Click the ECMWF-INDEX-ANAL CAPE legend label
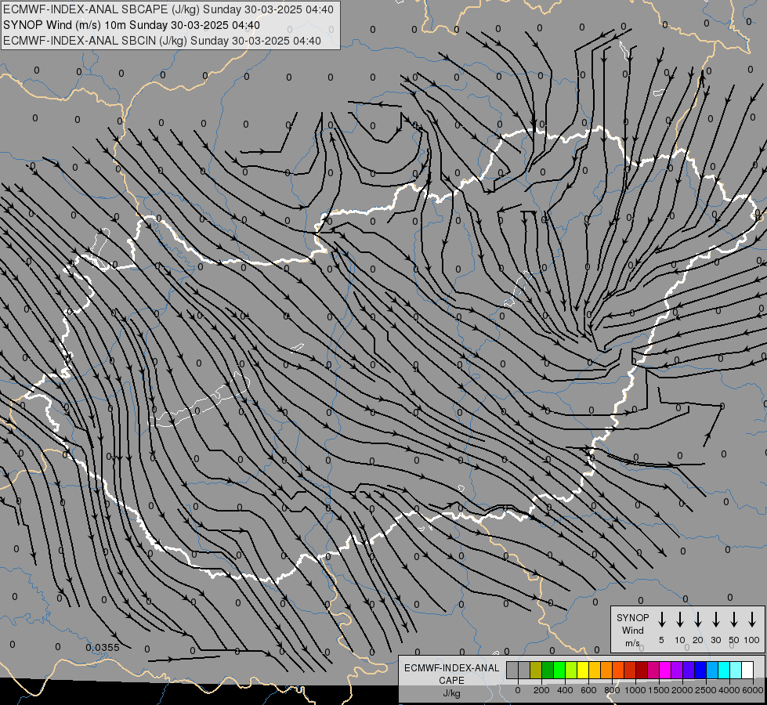 pos(451,674)
